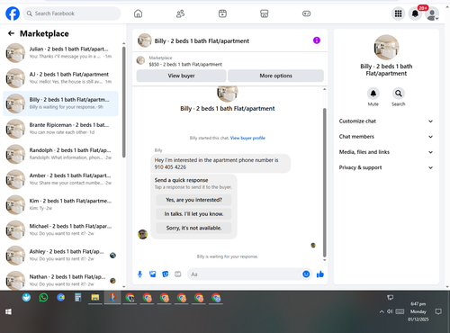The height and width of the screenshot is (333, 450).
Task: Open the Amber conversation
Action: tap(60, 179)
